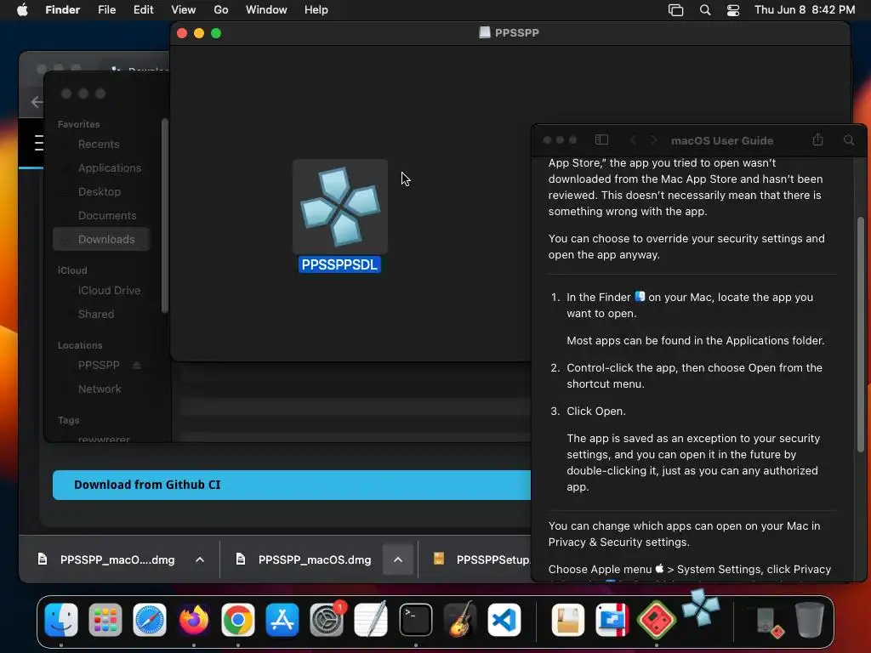Click search icon in macOS User Guide
871x653 pixels.
click(849, 140)
